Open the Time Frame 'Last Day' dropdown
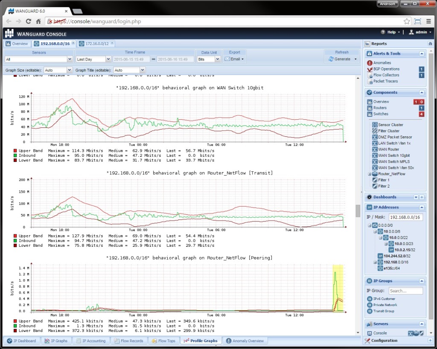The image size is (437, 349). click(93, 59)
